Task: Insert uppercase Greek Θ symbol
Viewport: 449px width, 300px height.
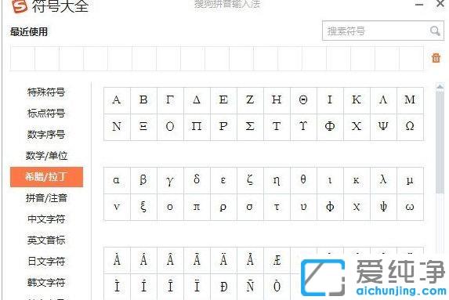Action: coord(303,100)
